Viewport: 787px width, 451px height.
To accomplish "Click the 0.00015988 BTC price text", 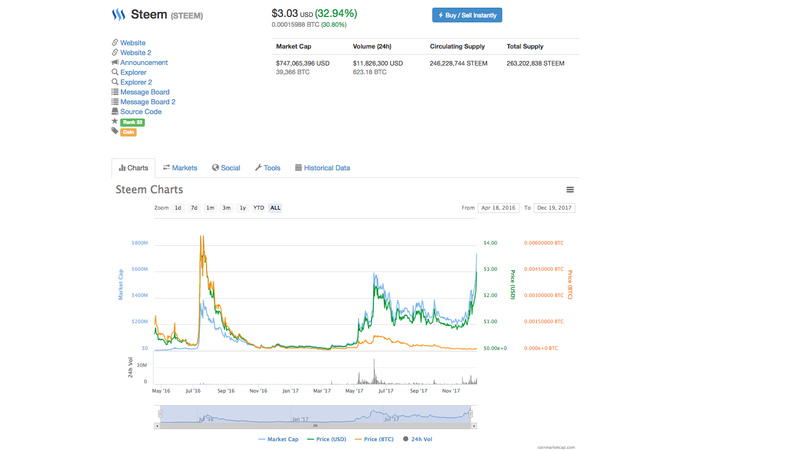I will coord(295,25).
